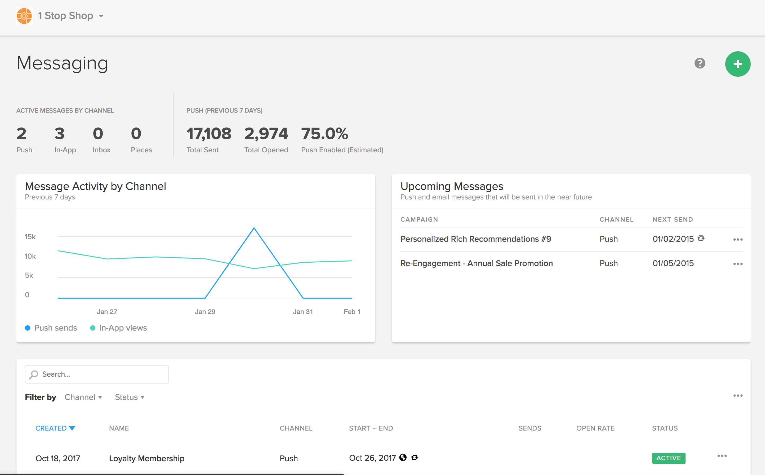Click the globe icon next to Oct 26, 2017
This screenshot has width=765, height=475.
403,457
